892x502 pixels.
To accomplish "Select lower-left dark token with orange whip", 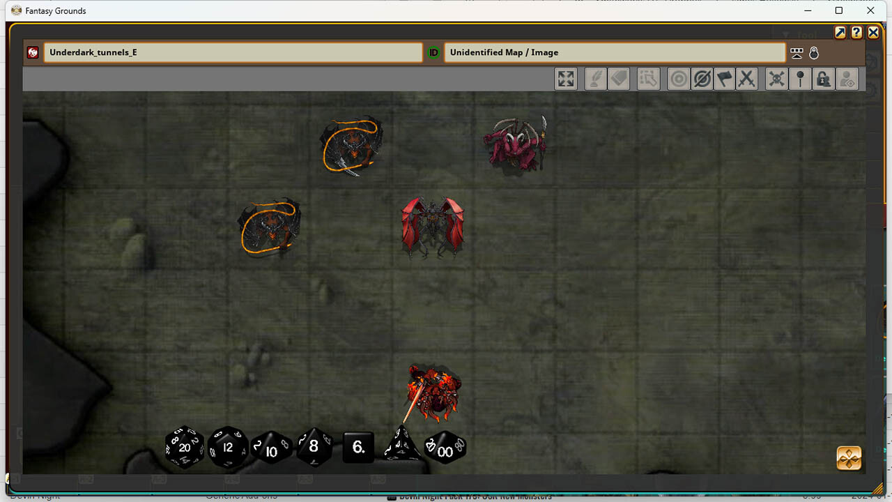I will click(x=270, y=228).
